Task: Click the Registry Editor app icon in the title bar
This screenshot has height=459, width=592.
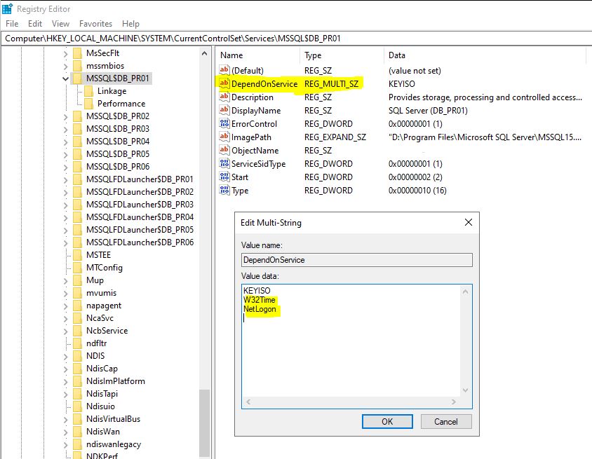Action: click(7, 8)
